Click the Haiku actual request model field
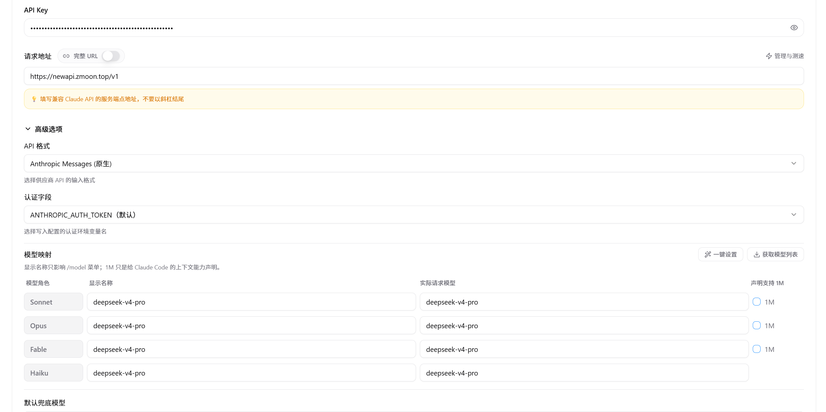The width and height of the screenshot is (826, 412). click(584, 373)
